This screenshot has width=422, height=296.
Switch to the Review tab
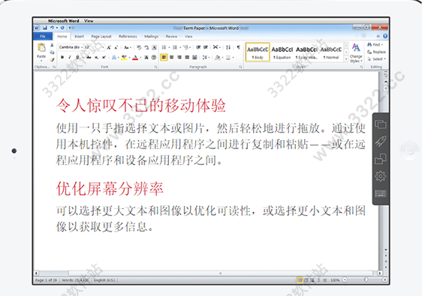(x=171, y=36)
